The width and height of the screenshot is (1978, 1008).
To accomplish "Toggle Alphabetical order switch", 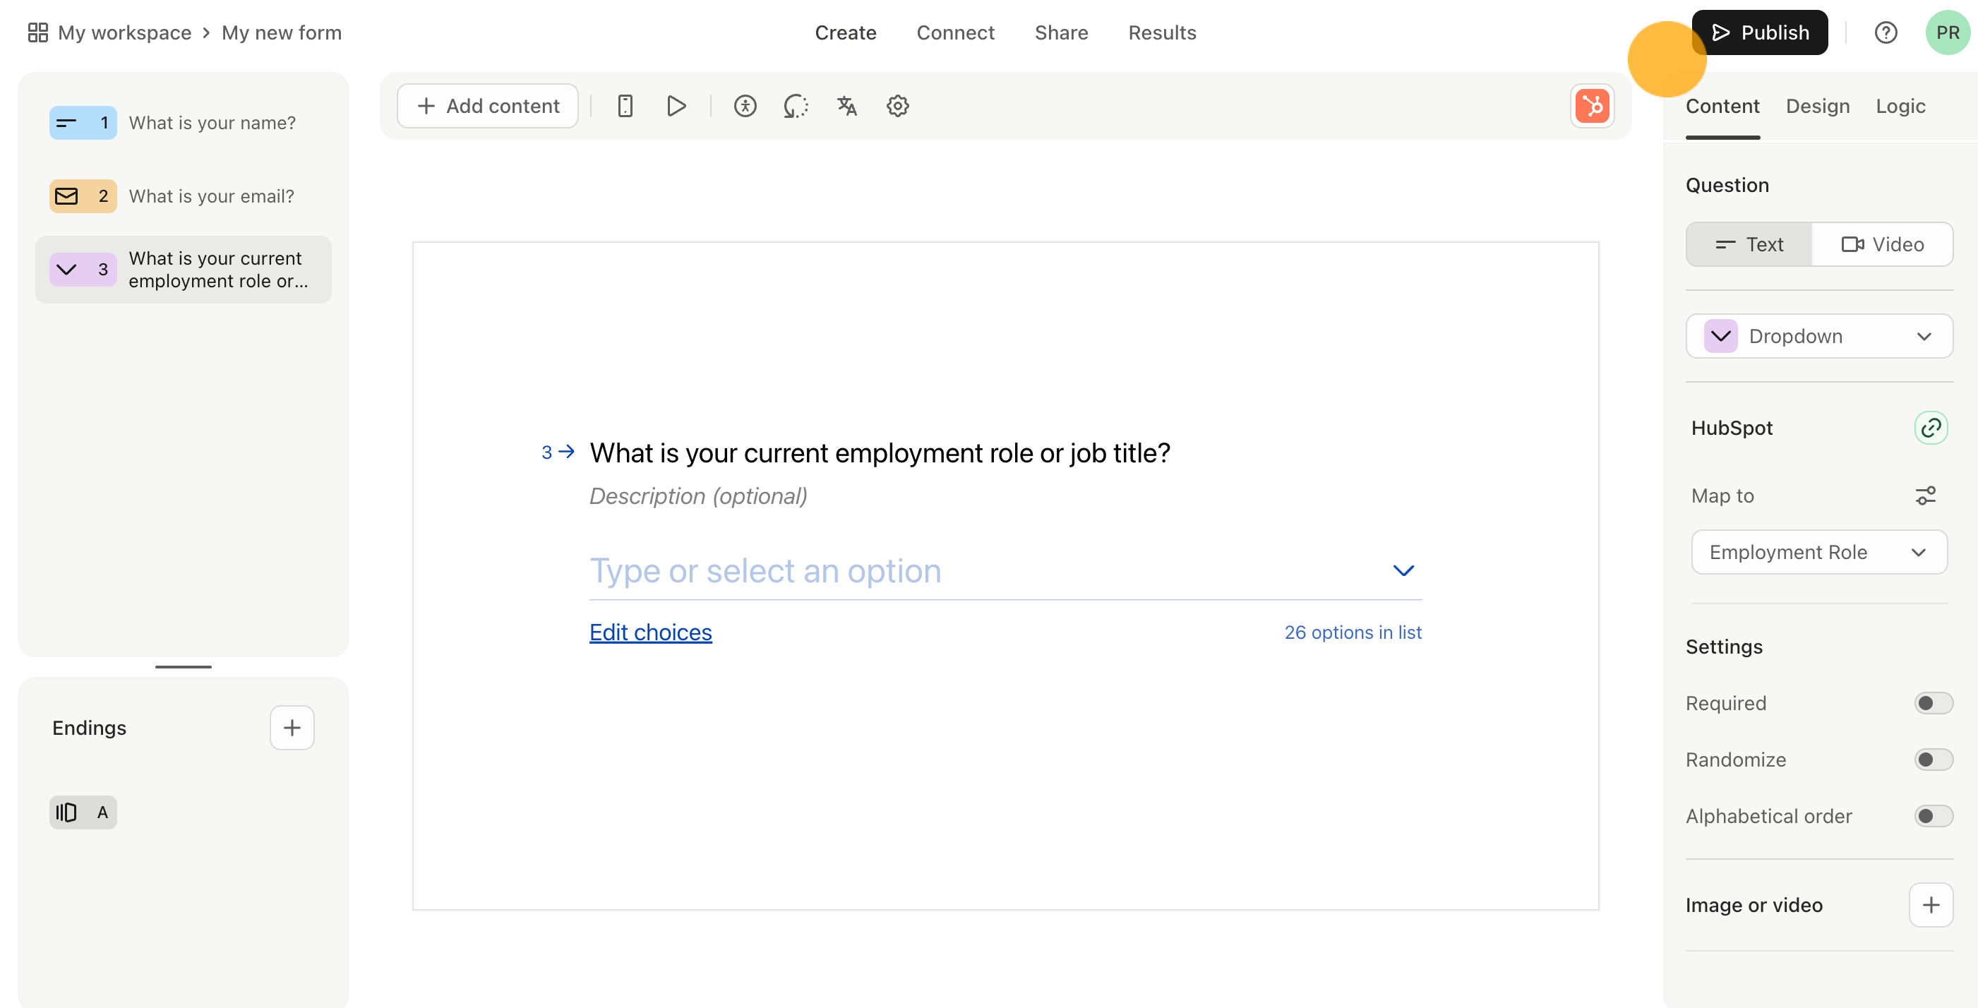I will 1933,816.
